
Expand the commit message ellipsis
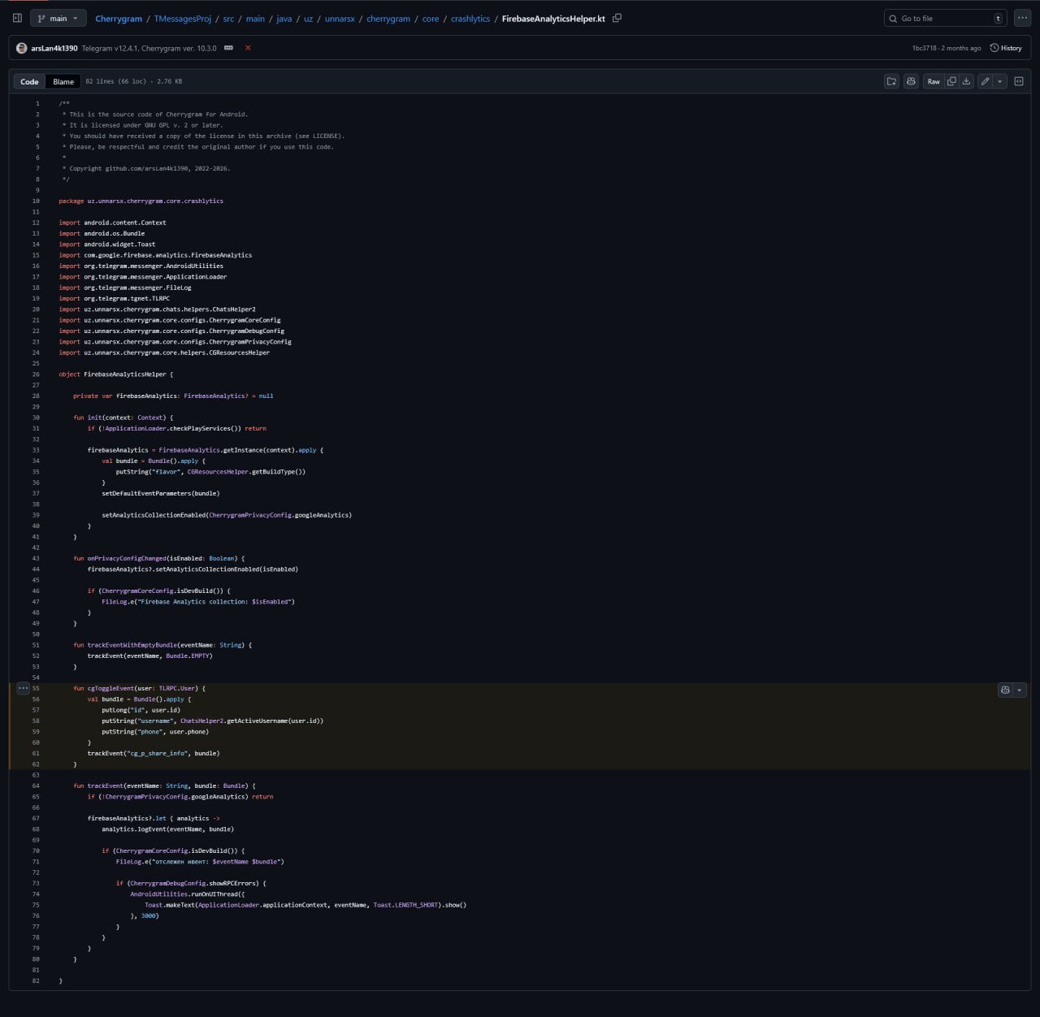(228, 48)
